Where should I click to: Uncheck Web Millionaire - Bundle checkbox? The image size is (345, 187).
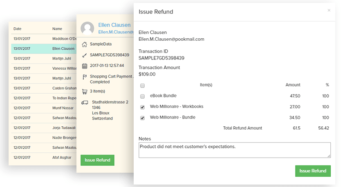pyautogui.click(x=142, y=118)
